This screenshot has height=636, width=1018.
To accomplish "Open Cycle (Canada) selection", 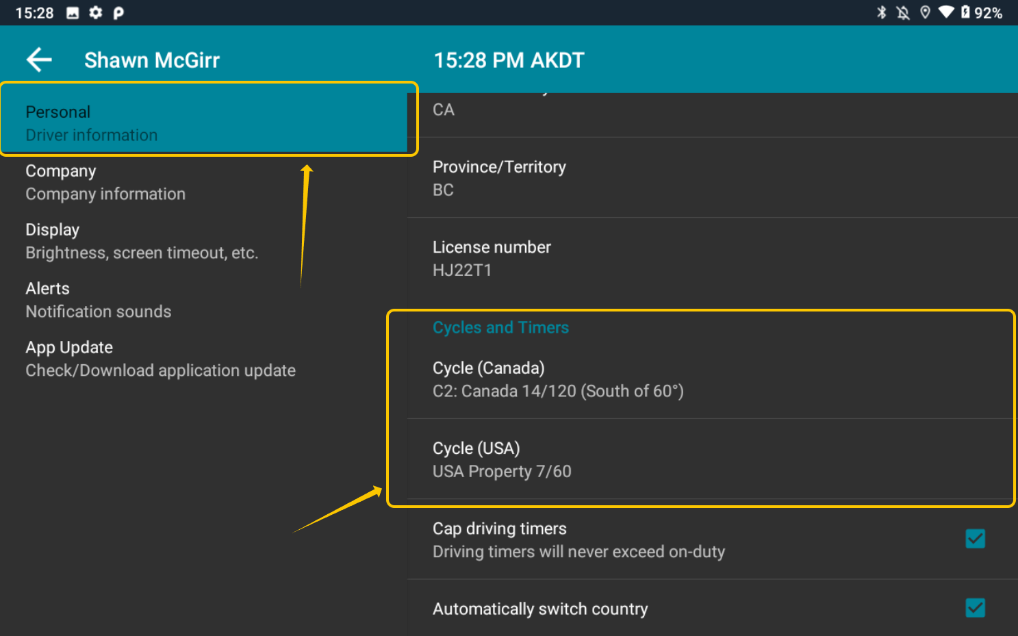I will click(712, 379).
